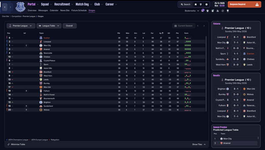Open the Overview tab
The image size is (265, 150).
pos(32,11)
